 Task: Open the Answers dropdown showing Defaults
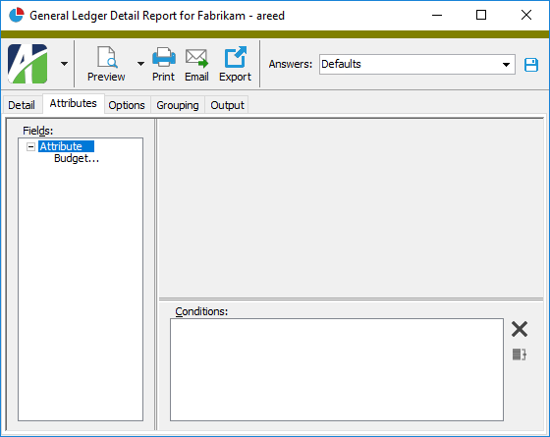(416, 64)
